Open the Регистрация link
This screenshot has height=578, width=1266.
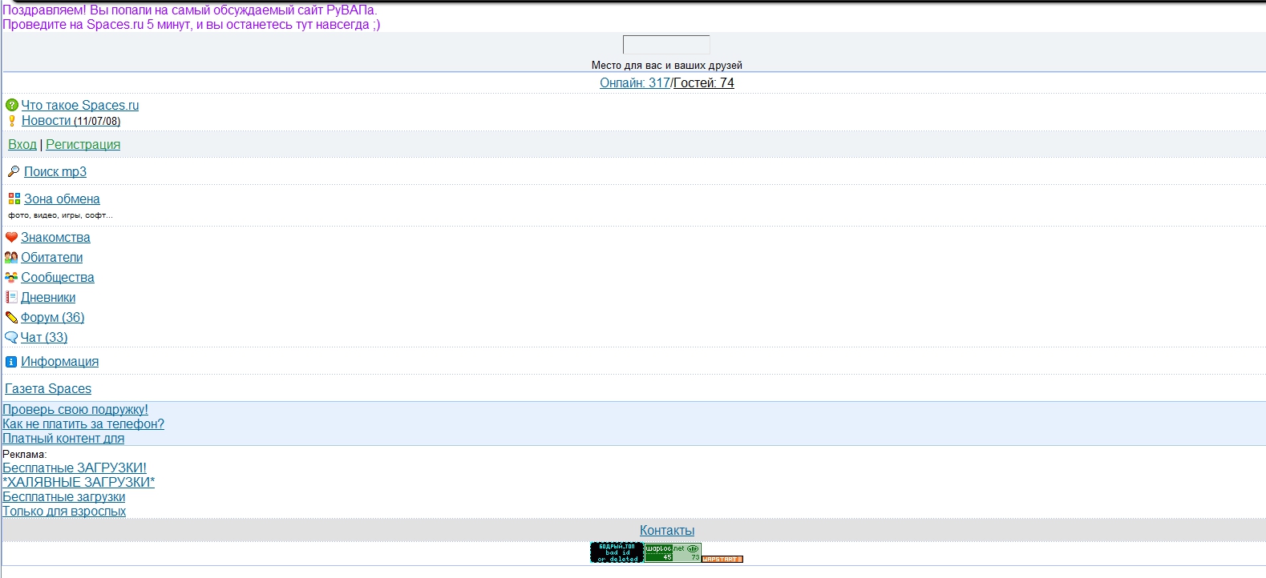[x=83, y=144]
